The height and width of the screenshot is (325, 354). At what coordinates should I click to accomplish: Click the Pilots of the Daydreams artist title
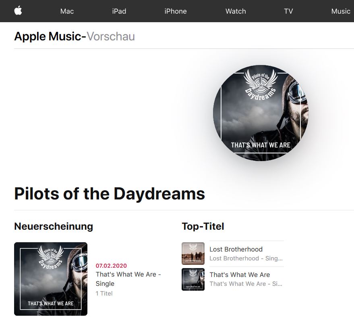pyautogui.click(x=110, y=194)
